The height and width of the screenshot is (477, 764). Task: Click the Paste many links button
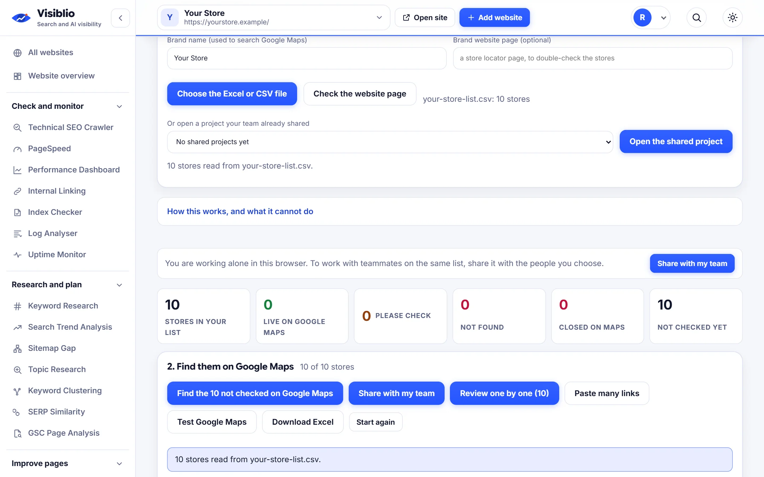(x=607, y=393)
